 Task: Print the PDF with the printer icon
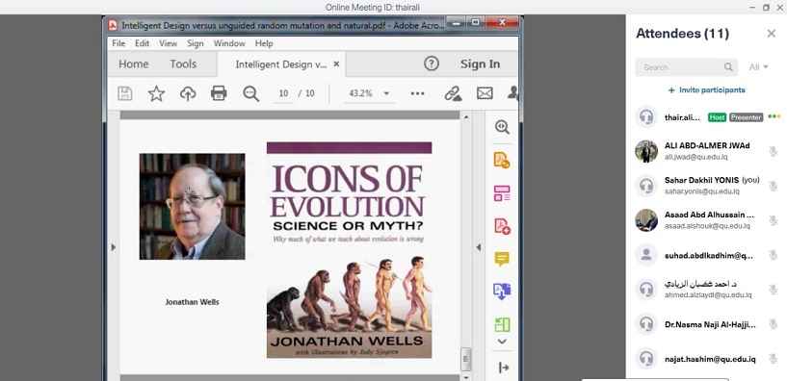pyautogui.click(x=219, y=93)
